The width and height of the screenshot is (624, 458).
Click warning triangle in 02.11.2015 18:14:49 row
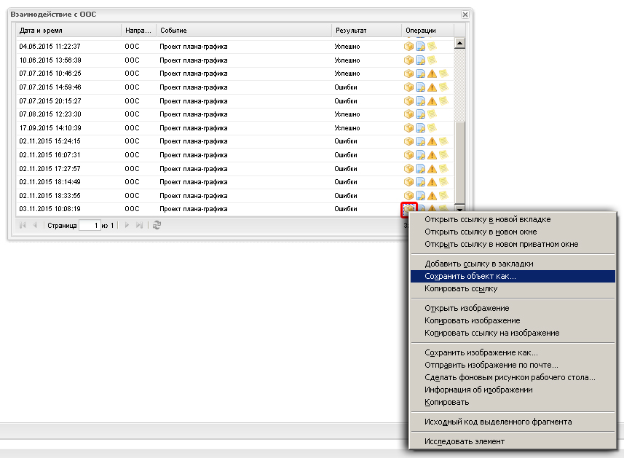coord(432,182)
